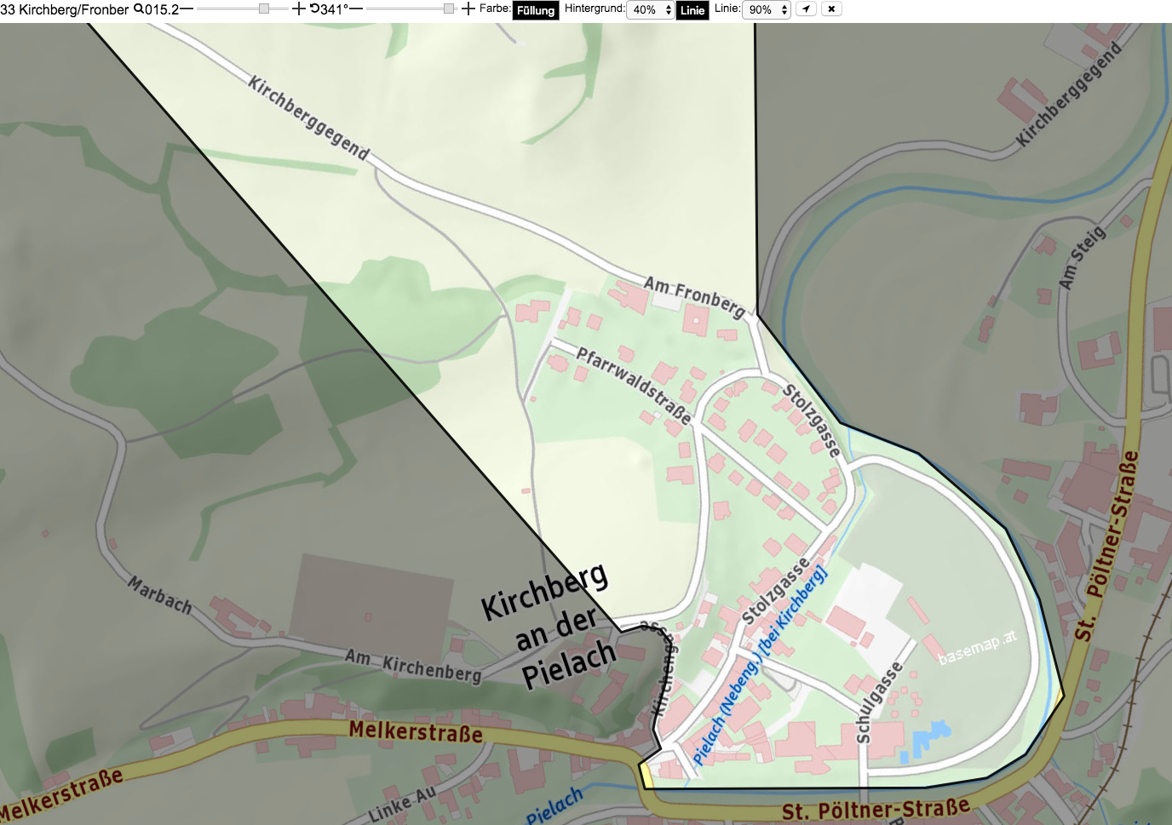Click the locate arrow icon button

click(x=806, y=9)
